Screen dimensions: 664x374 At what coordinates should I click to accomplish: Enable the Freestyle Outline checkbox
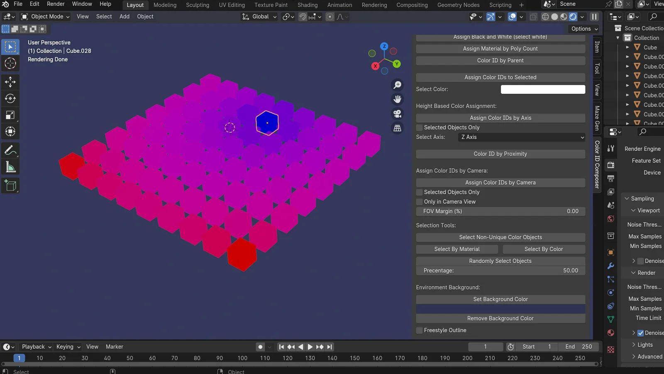(419, 330)
